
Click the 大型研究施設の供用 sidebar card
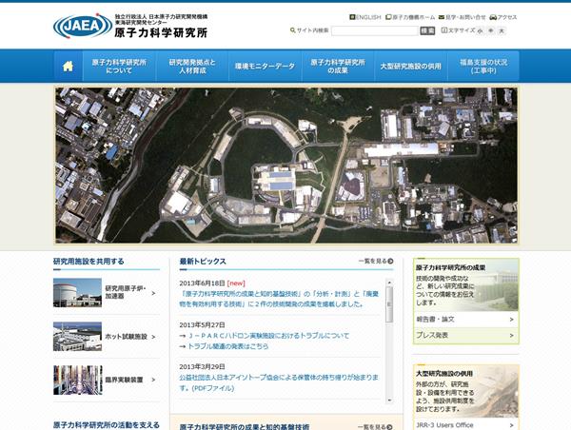coord(465,391)
